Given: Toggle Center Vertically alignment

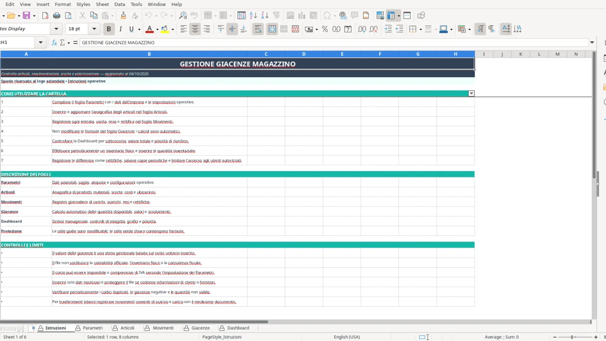Looking at the screenshot, I should [x=232, y=29].
